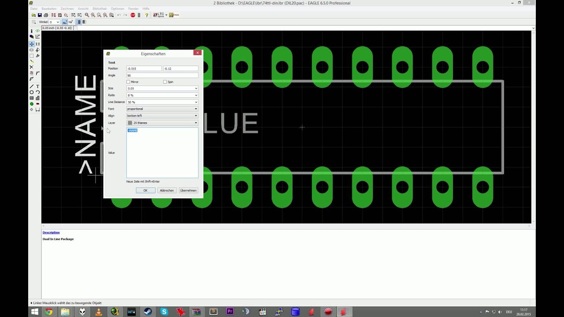
Task: Expand the Ratio dropdown
Action: click(x=196, y=95)
